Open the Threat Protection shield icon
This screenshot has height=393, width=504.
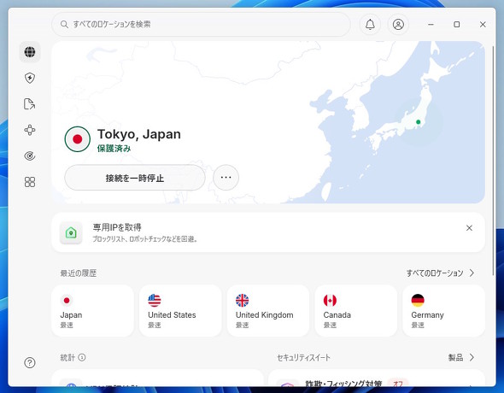[x=30, y=78]
